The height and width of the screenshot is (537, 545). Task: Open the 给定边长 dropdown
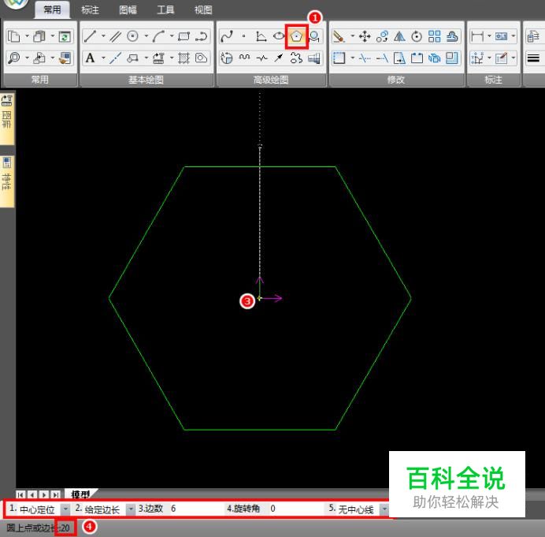[130, 509]
